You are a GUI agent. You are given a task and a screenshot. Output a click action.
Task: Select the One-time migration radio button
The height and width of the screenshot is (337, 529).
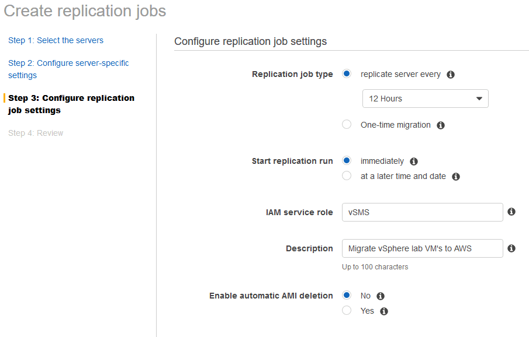(x=347, y=125)
